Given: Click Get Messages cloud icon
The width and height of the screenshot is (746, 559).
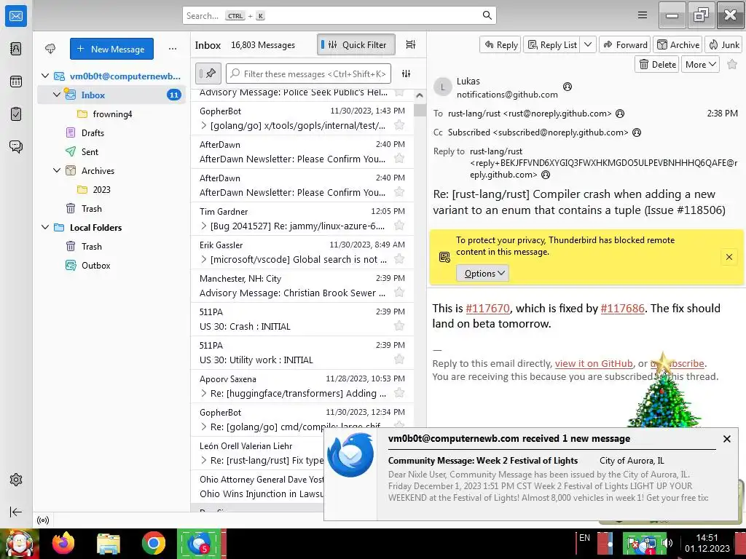Looking at the screenshot, I should pyautogui.click(x=50, y=49).
